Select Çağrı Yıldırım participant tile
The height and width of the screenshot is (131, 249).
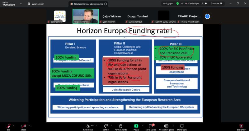111,16
